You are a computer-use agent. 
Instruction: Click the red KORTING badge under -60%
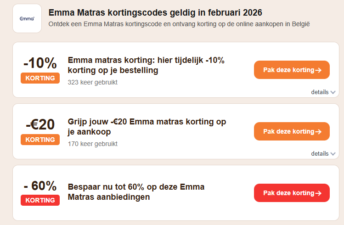coord(40,200)
